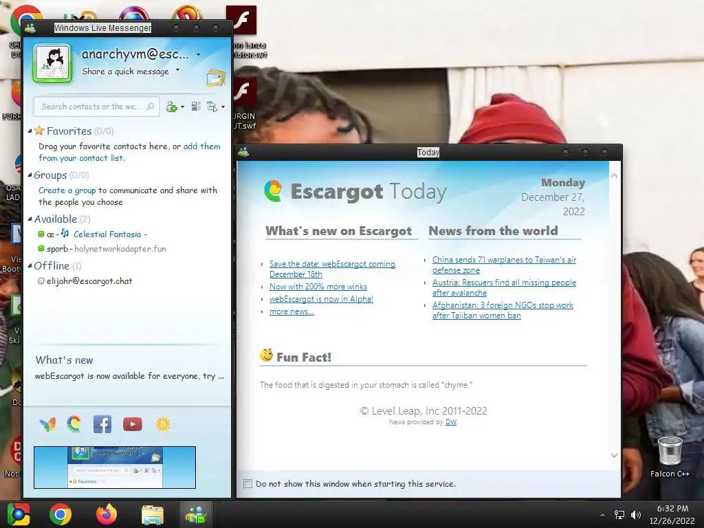Click the Escargot Today logo
Image resolution: width=704 pixels, height=528 pixels.
pos(273,191)
